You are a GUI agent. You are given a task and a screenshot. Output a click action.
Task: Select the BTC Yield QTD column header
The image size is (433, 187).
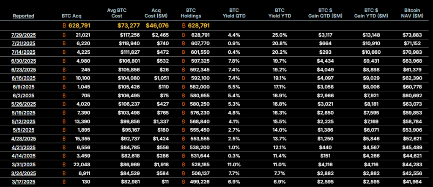[x=234, y=13]
